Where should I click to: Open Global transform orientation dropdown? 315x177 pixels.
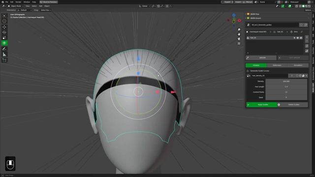144,6
